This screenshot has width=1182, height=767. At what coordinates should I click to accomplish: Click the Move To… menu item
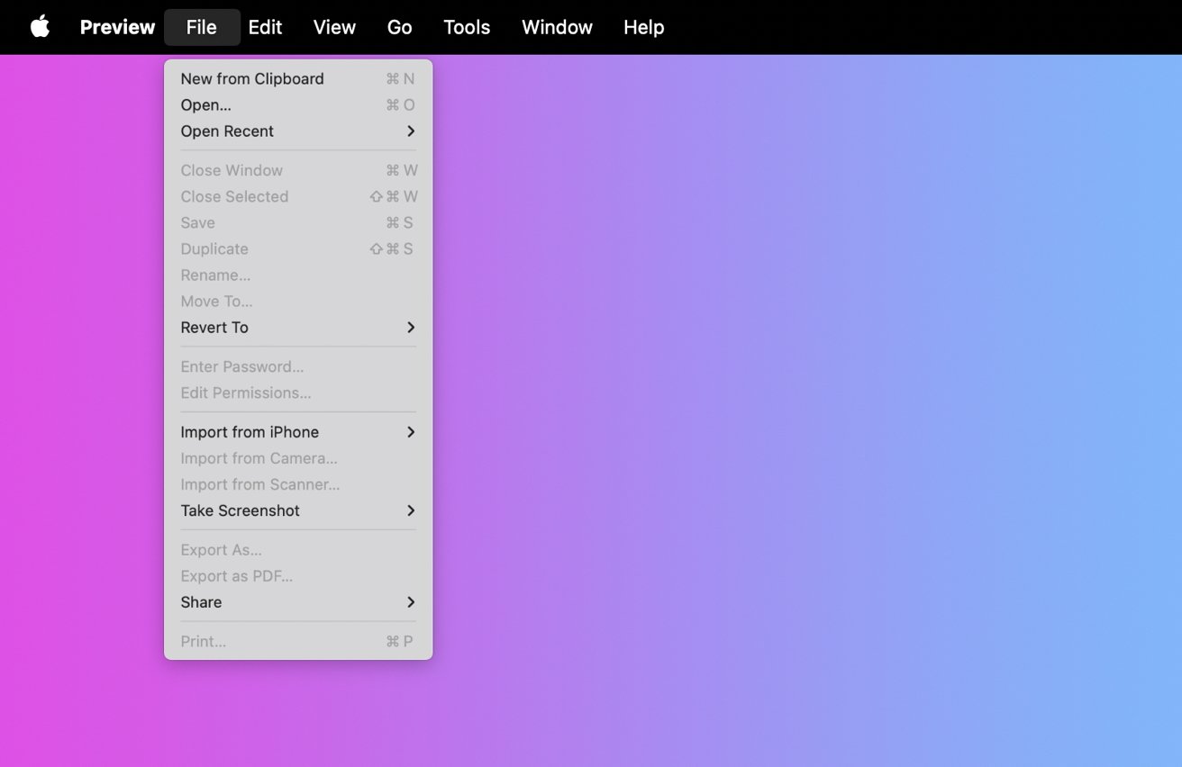[298, 302]
